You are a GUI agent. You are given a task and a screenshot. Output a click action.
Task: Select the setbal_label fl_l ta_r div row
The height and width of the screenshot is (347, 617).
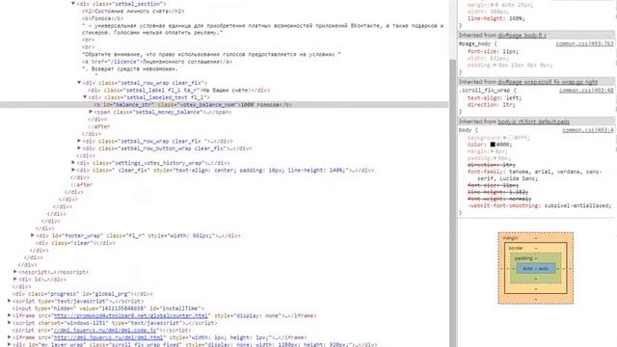pyautogui.click(x=179, y=90)
